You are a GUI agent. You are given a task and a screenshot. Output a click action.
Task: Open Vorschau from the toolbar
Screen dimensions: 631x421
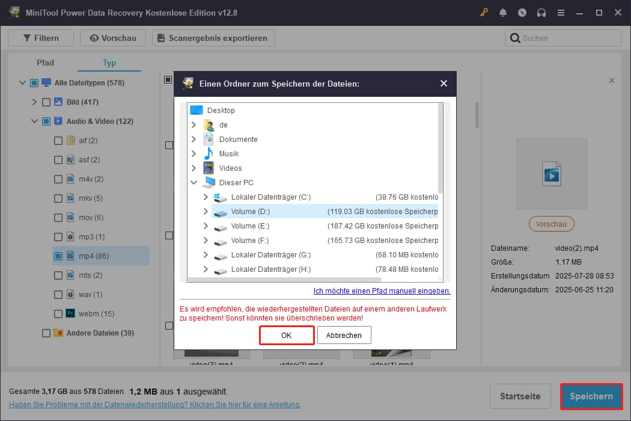[x=113, y=37]
